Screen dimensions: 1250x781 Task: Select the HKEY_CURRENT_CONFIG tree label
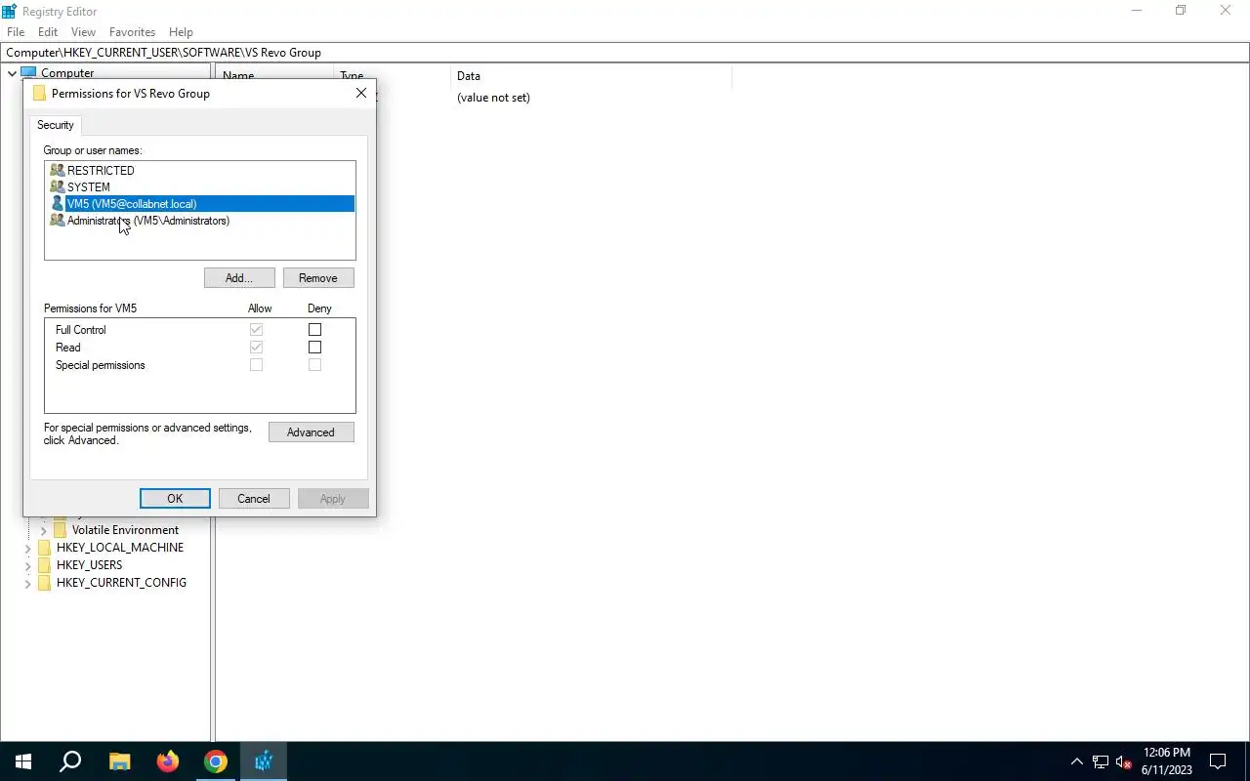121,583
